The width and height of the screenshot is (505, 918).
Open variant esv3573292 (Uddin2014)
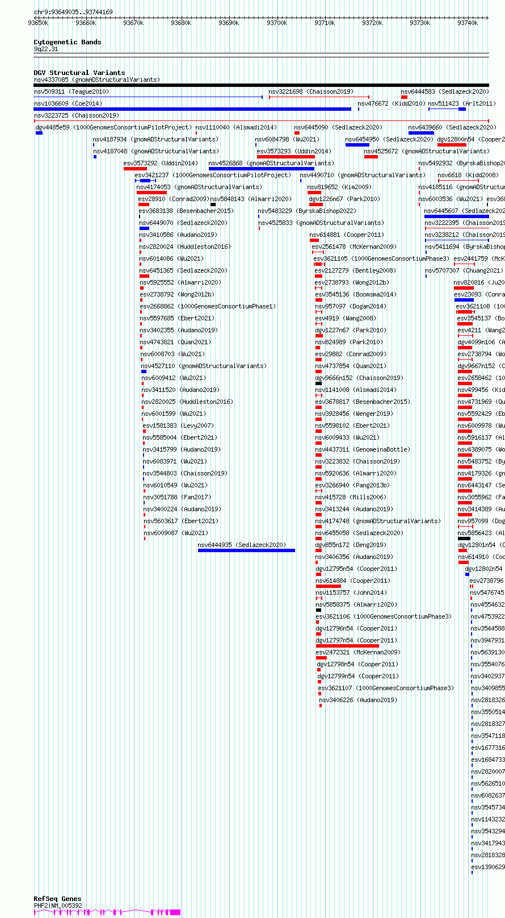tap(161, 163)
